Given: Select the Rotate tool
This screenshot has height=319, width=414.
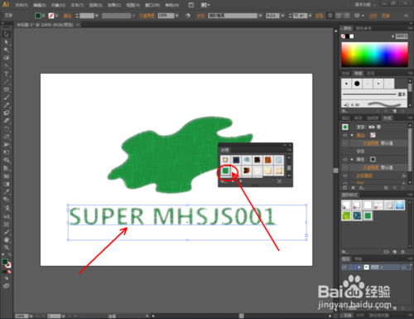Looking at the screenshot, I should pyautogui.click(x=7, y=128).
